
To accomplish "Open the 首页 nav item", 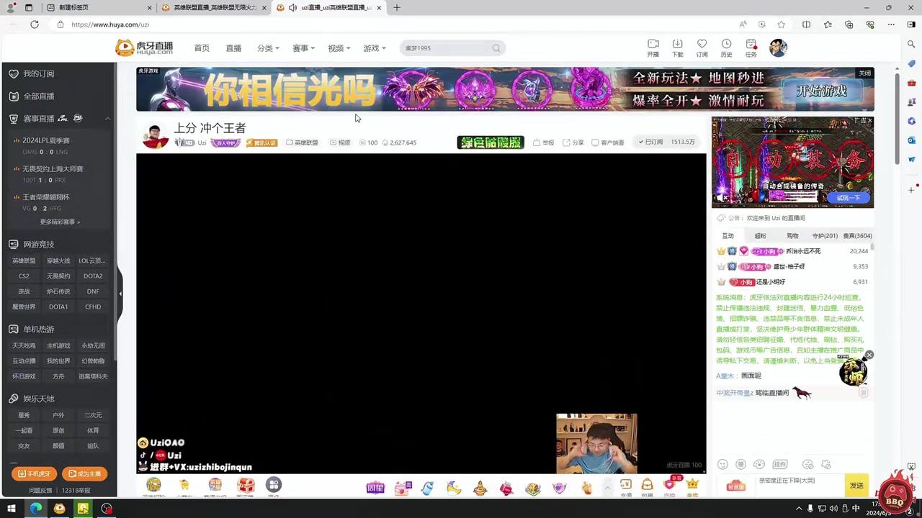I will click(202, 48).
